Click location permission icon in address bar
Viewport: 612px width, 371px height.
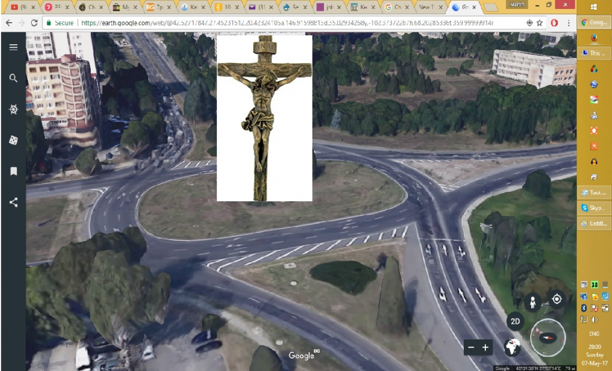530,23
